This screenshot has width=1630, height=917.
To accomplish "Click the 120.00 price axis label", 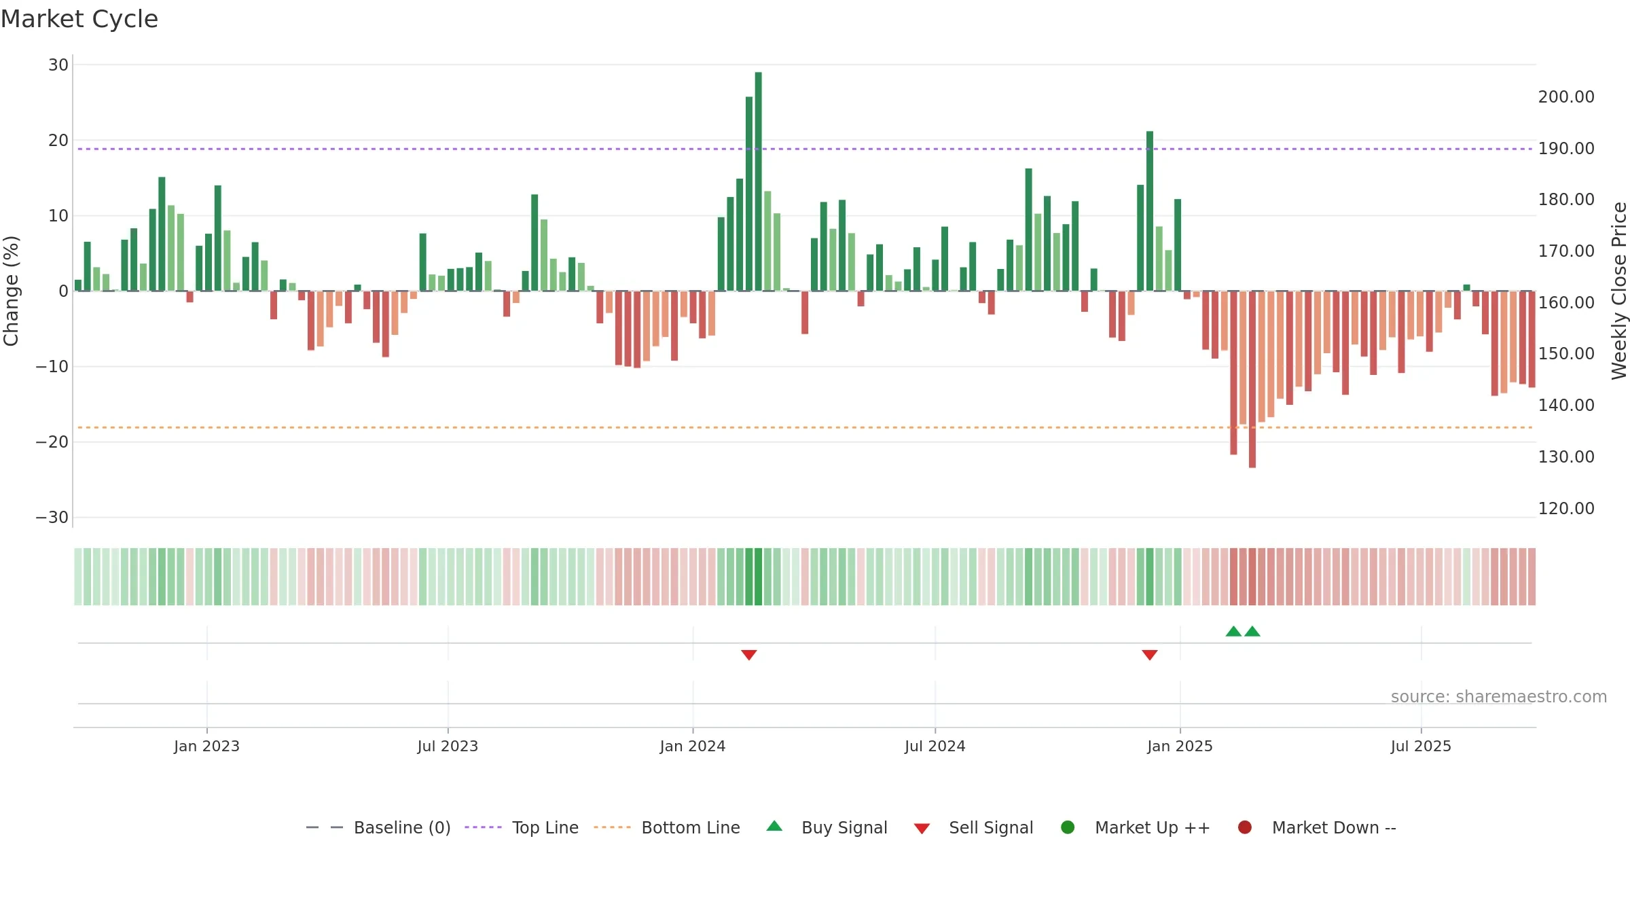I will click(1566, 508).
